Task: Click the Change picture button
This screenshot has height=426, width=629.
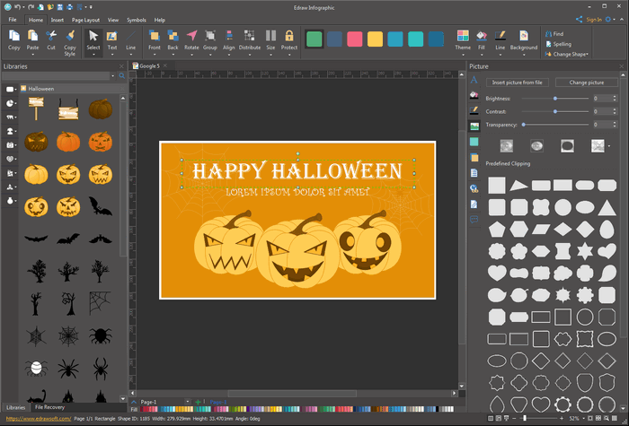Action: coord(586,82)
